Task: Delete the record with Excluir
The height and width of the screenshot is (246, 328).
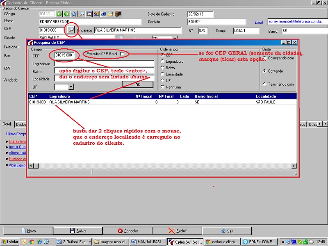Action: (x=177, y=231)
